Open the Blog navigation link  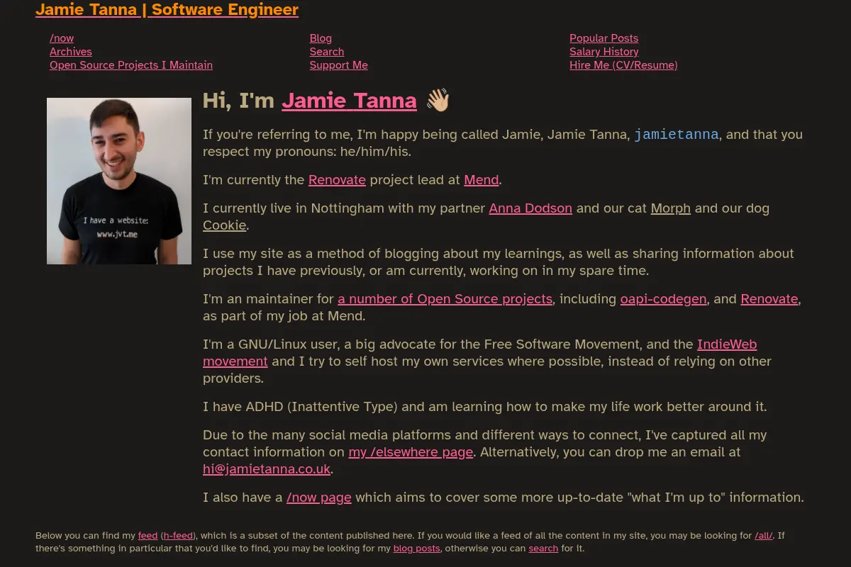pyautogui.click(x=321, y=38)
